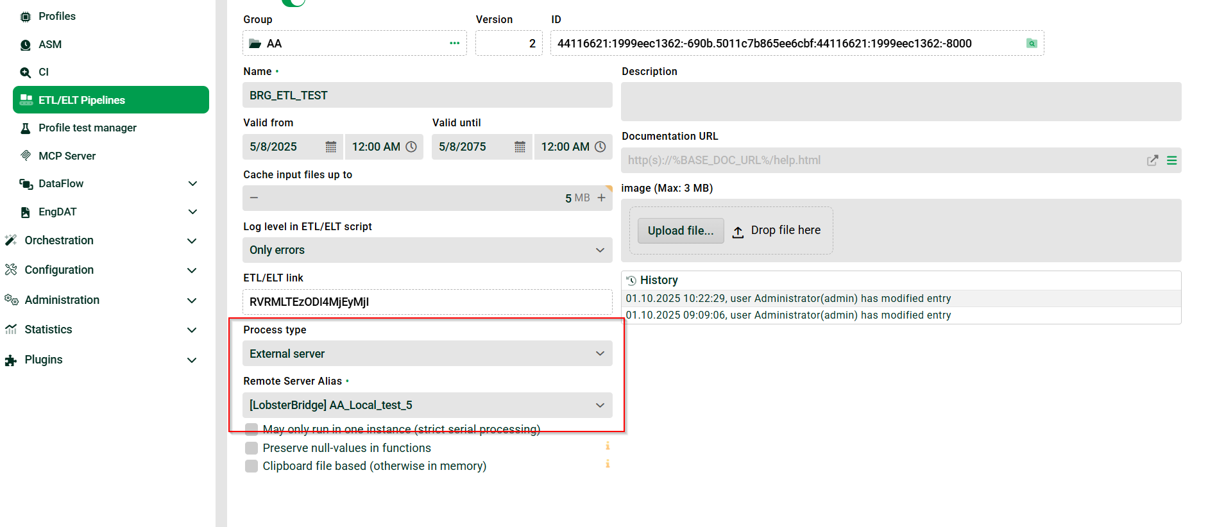Viewport: 1208px width, 527px height.
Task: Open Profile test manager in sidebar
Action: (87, 128)
